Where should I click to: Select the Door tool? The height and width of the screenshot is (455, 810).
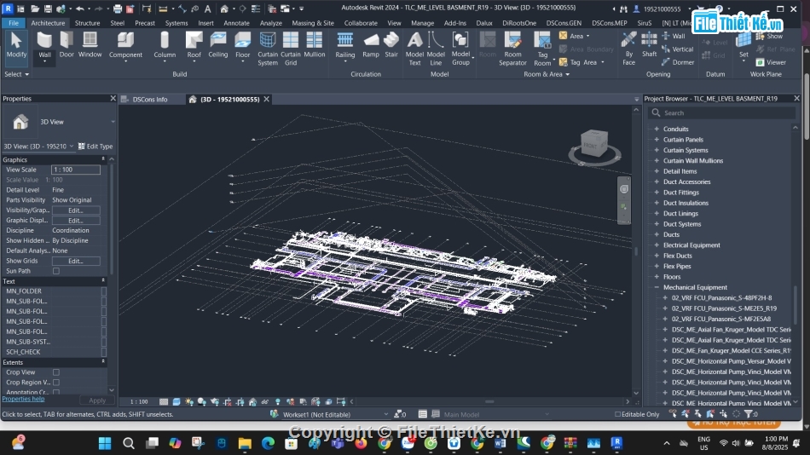point(67,45)
